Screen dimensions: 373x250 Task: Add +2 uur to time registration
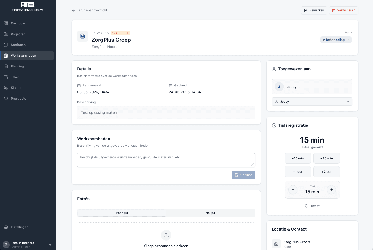point(327,172)
